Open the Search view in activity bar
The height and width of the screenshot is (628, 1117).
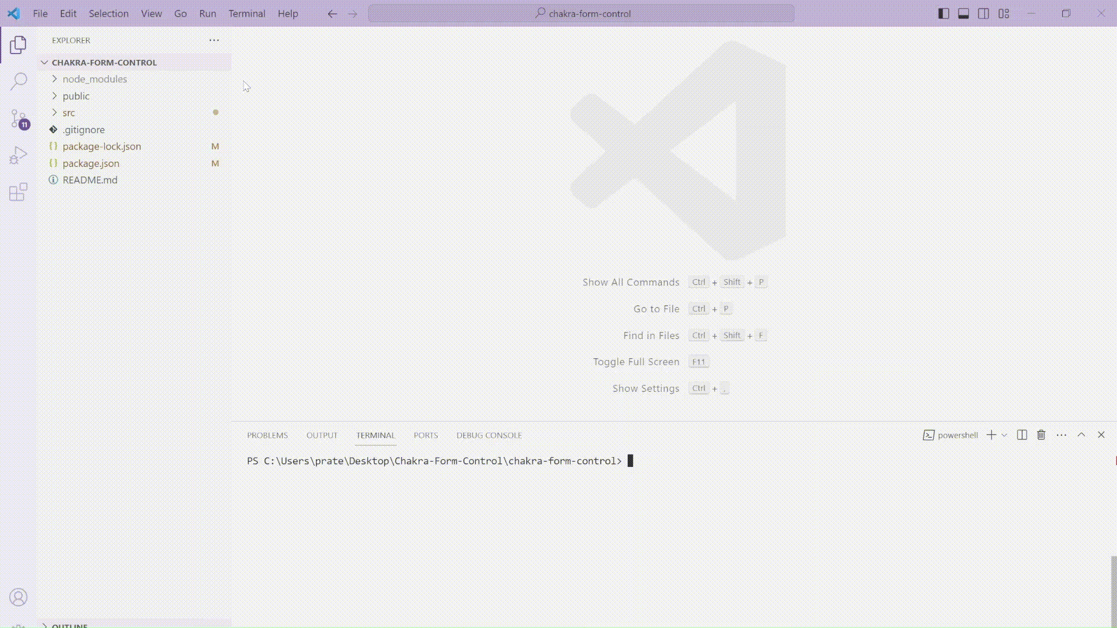19,81
